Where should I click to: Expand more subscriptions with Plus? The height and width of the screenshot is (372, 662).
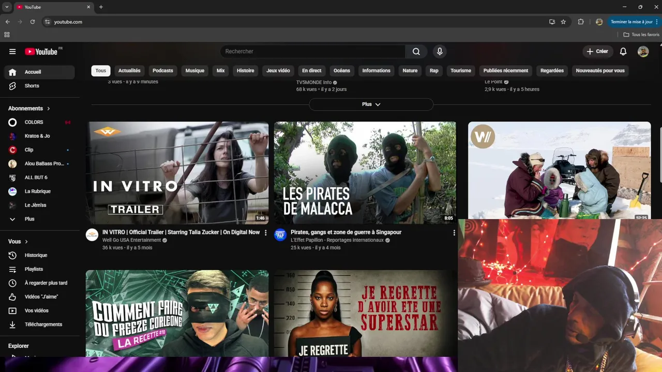coord(39,219)
